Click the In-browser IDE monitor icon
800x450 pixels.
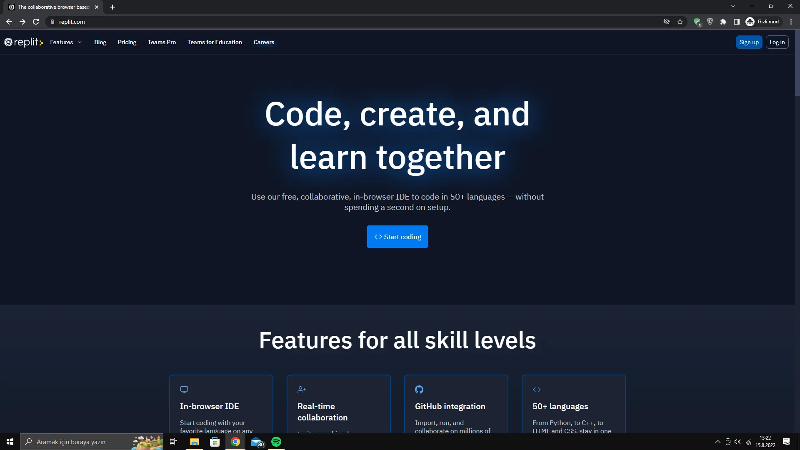(184, 390)
